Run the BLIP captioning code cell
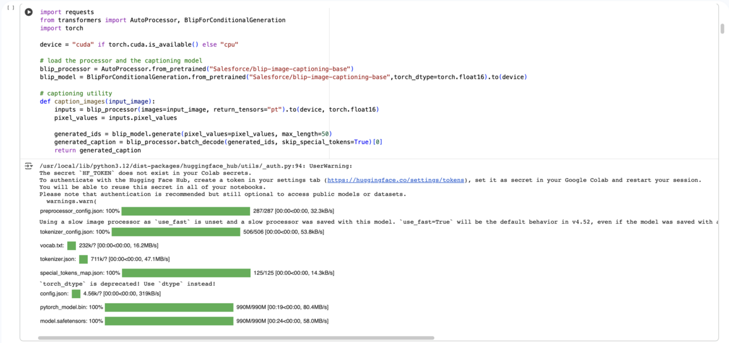 click(28, 12)
